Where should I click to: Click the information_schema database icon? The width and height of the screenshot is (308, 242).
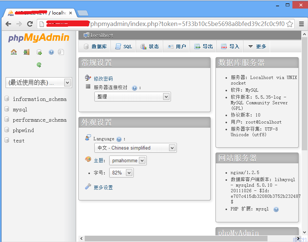point(7,98)
